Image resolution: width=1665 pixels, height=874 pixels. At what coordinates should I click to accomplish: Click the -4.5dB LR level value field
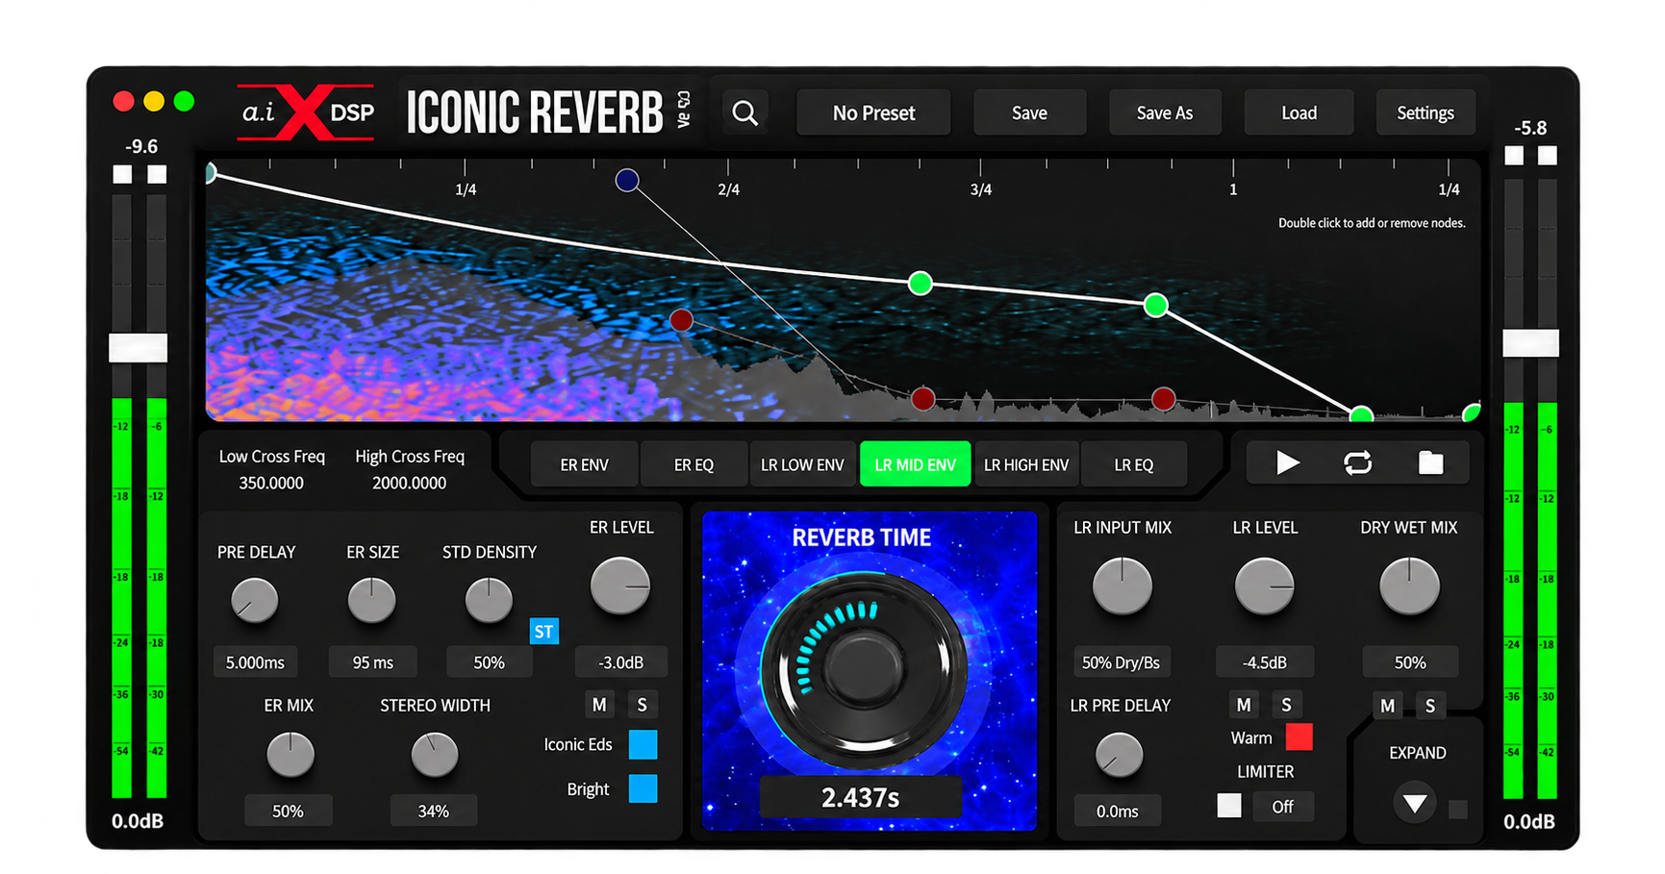(1264, 662)
